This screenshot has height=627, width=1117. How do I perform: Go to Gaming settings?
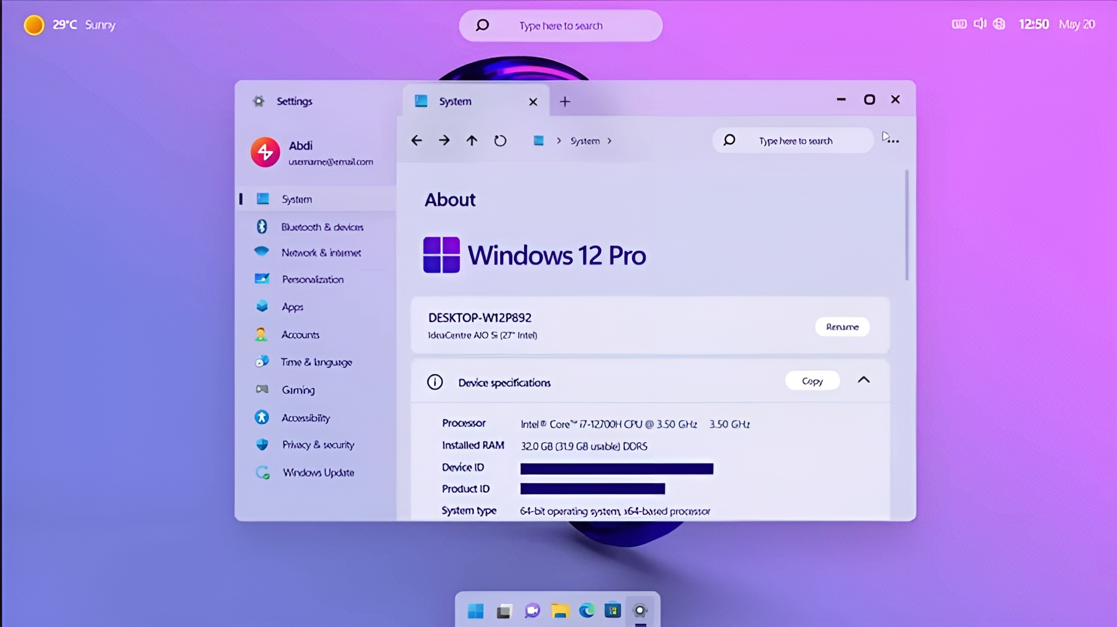[298, 390]
